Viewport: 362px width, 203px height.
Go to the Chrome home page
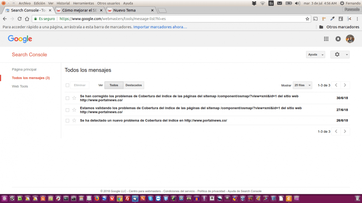pos(27,19)
